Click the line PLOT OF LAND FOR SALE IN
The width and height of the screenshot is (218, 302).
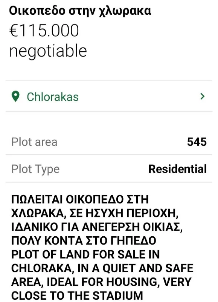point(85,254)
